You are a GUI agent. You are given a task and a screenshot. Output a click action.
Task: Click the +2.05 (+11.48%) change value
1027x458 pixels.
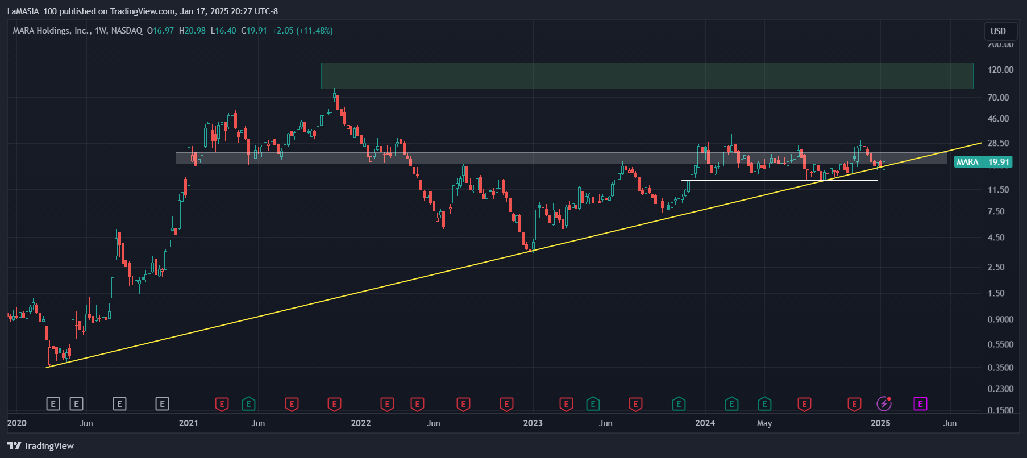pos(302,31)
